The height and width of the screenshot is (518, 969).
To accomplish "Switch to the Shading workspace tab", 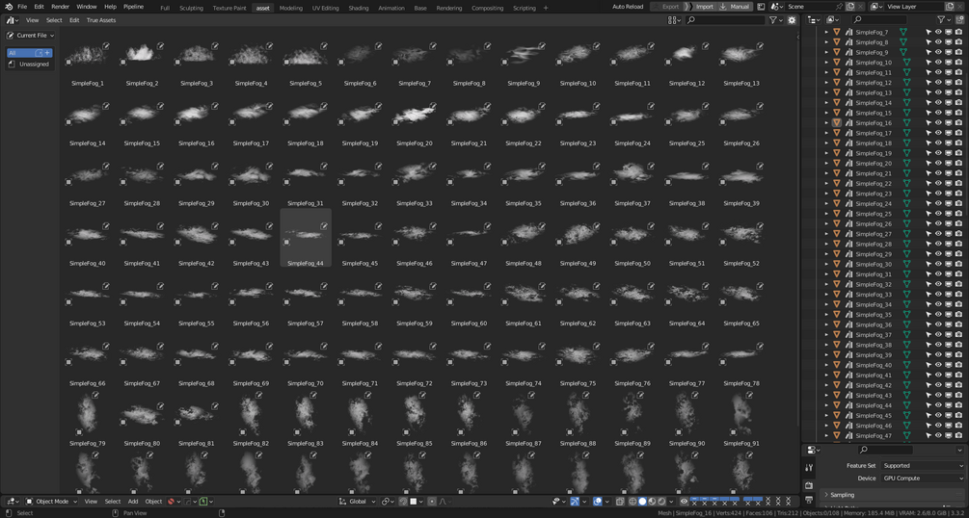I will click(359, 8).
